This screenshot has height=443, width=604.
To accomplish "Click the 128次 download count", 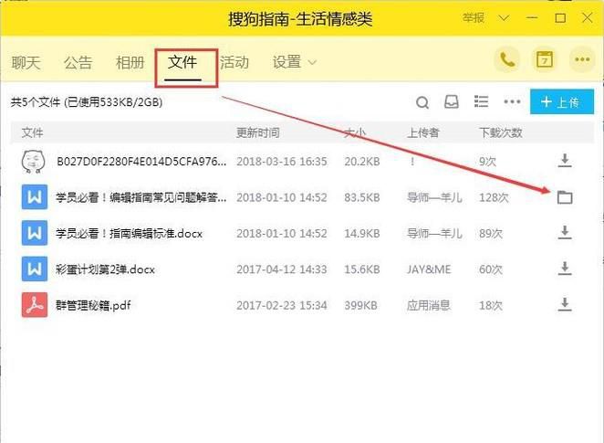I will 494,197.
